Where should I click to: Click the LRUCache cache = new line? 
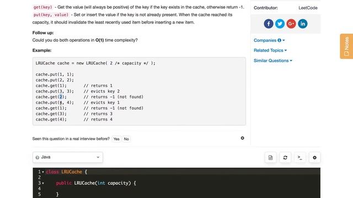point(95,63)
